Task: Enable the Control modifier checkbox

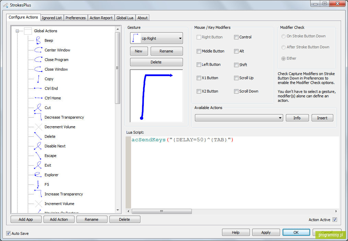Action: tap(236, 37)
